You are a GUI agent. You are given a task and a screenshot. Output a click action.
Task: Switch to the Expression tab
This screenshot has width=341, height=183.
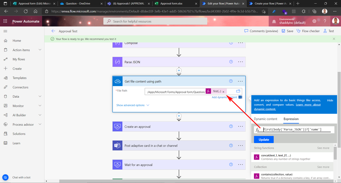tap(291, 119)
